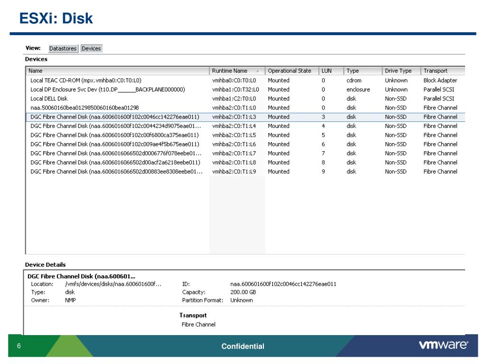Click runtime name vmhba2:C0:T1:L5
This screenshot has width=486, height=364.
[234, 135]
